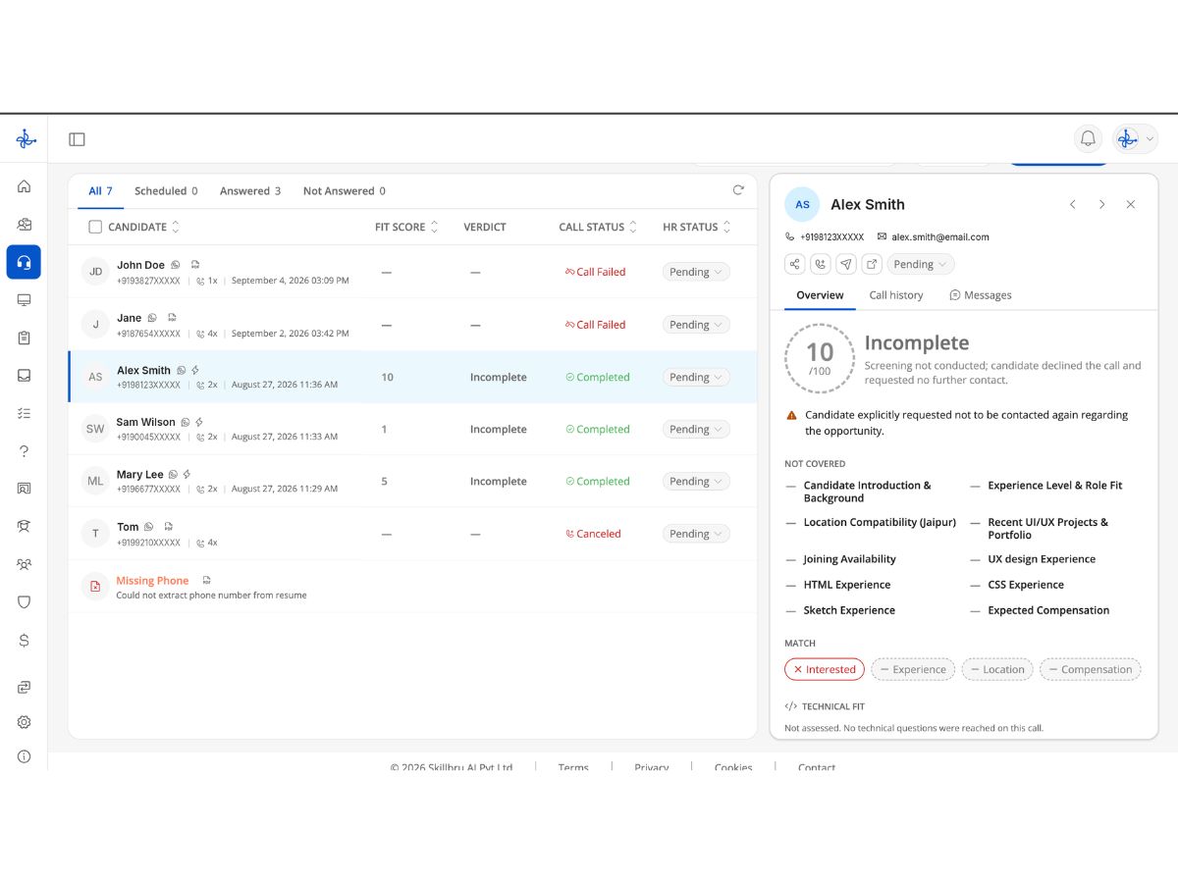Viewport: 1178px width, 883px height.
Task: Open the clipboard icon in the sidebar
Action: [24, 338]
